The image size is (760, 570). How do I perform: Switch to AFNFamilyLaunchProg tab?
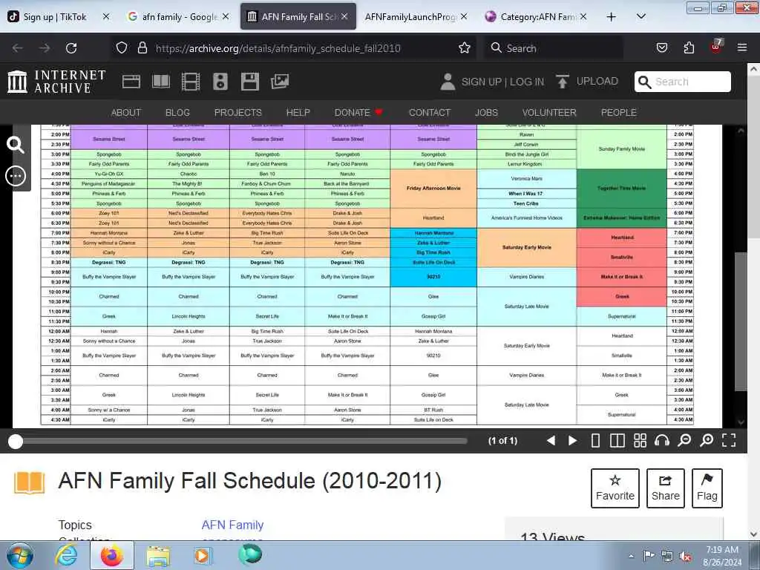(x=410, y=17)
